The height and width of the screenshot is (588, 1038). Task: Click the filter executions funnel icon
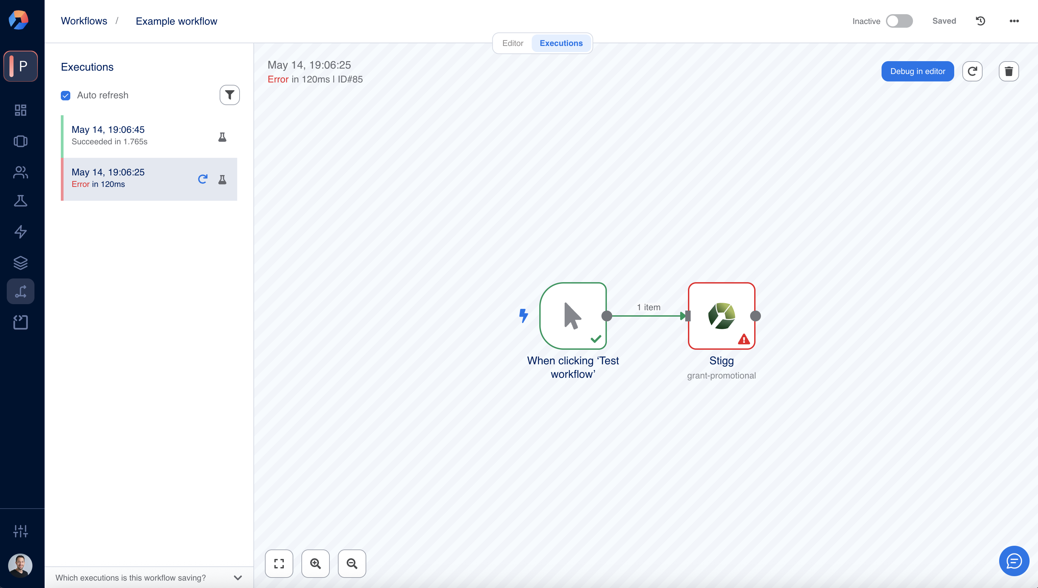point(229,95)
